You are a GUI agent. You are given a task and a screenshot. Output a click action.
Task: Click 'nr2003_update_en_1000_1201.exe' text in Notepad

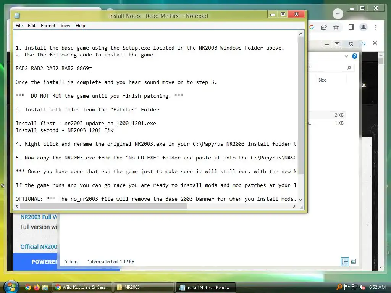click(110, 123)
